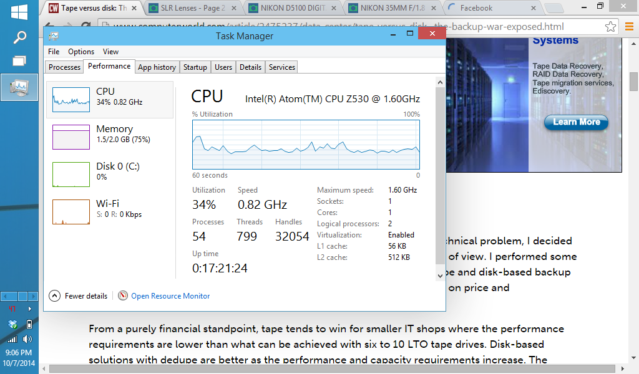This screenshot has width=639, height=374.
Task: Click the Resource Monitor gauge icon
Action: tap(123, 296)
